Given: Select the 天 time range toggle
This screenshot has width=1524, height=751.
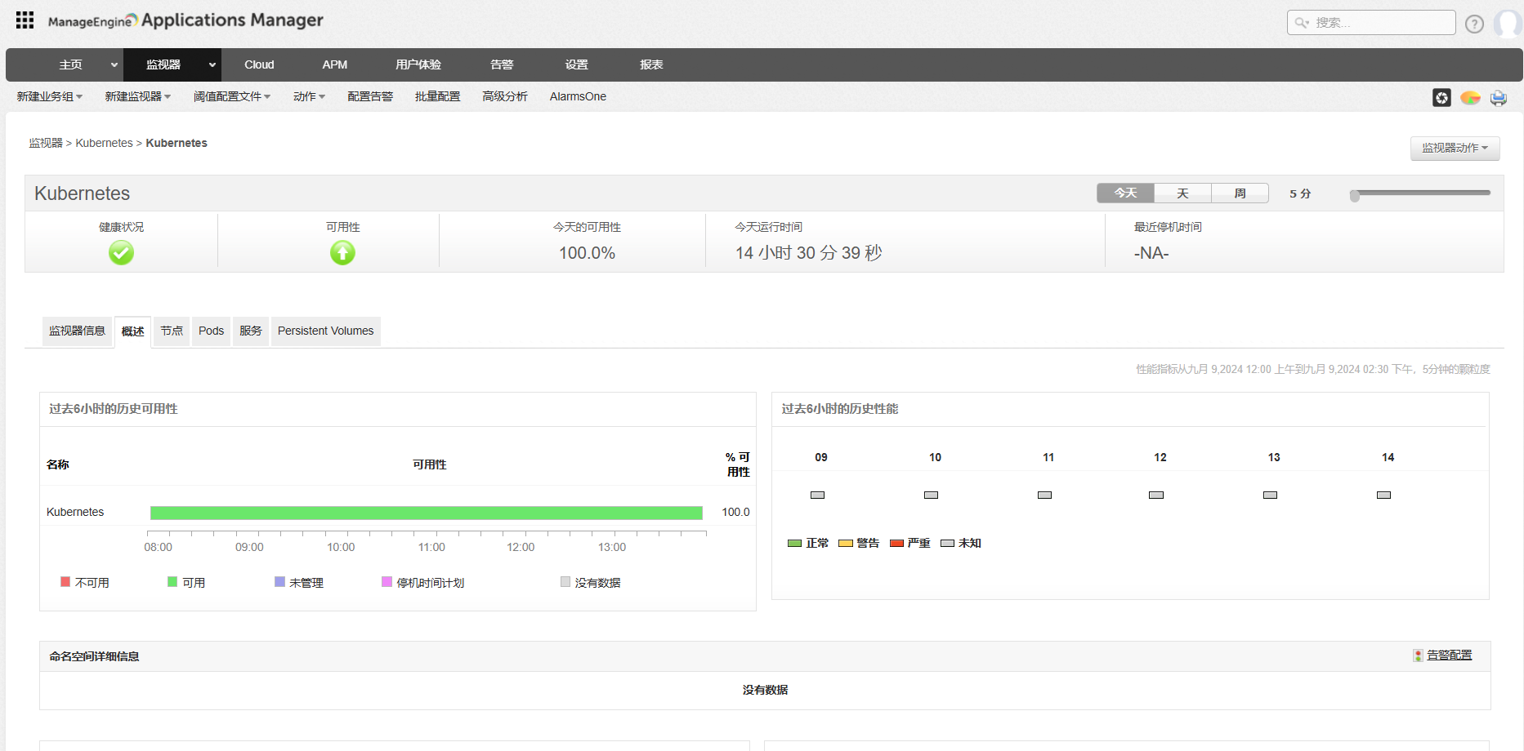Looking at the screenshot, I should click(1182, 193).
